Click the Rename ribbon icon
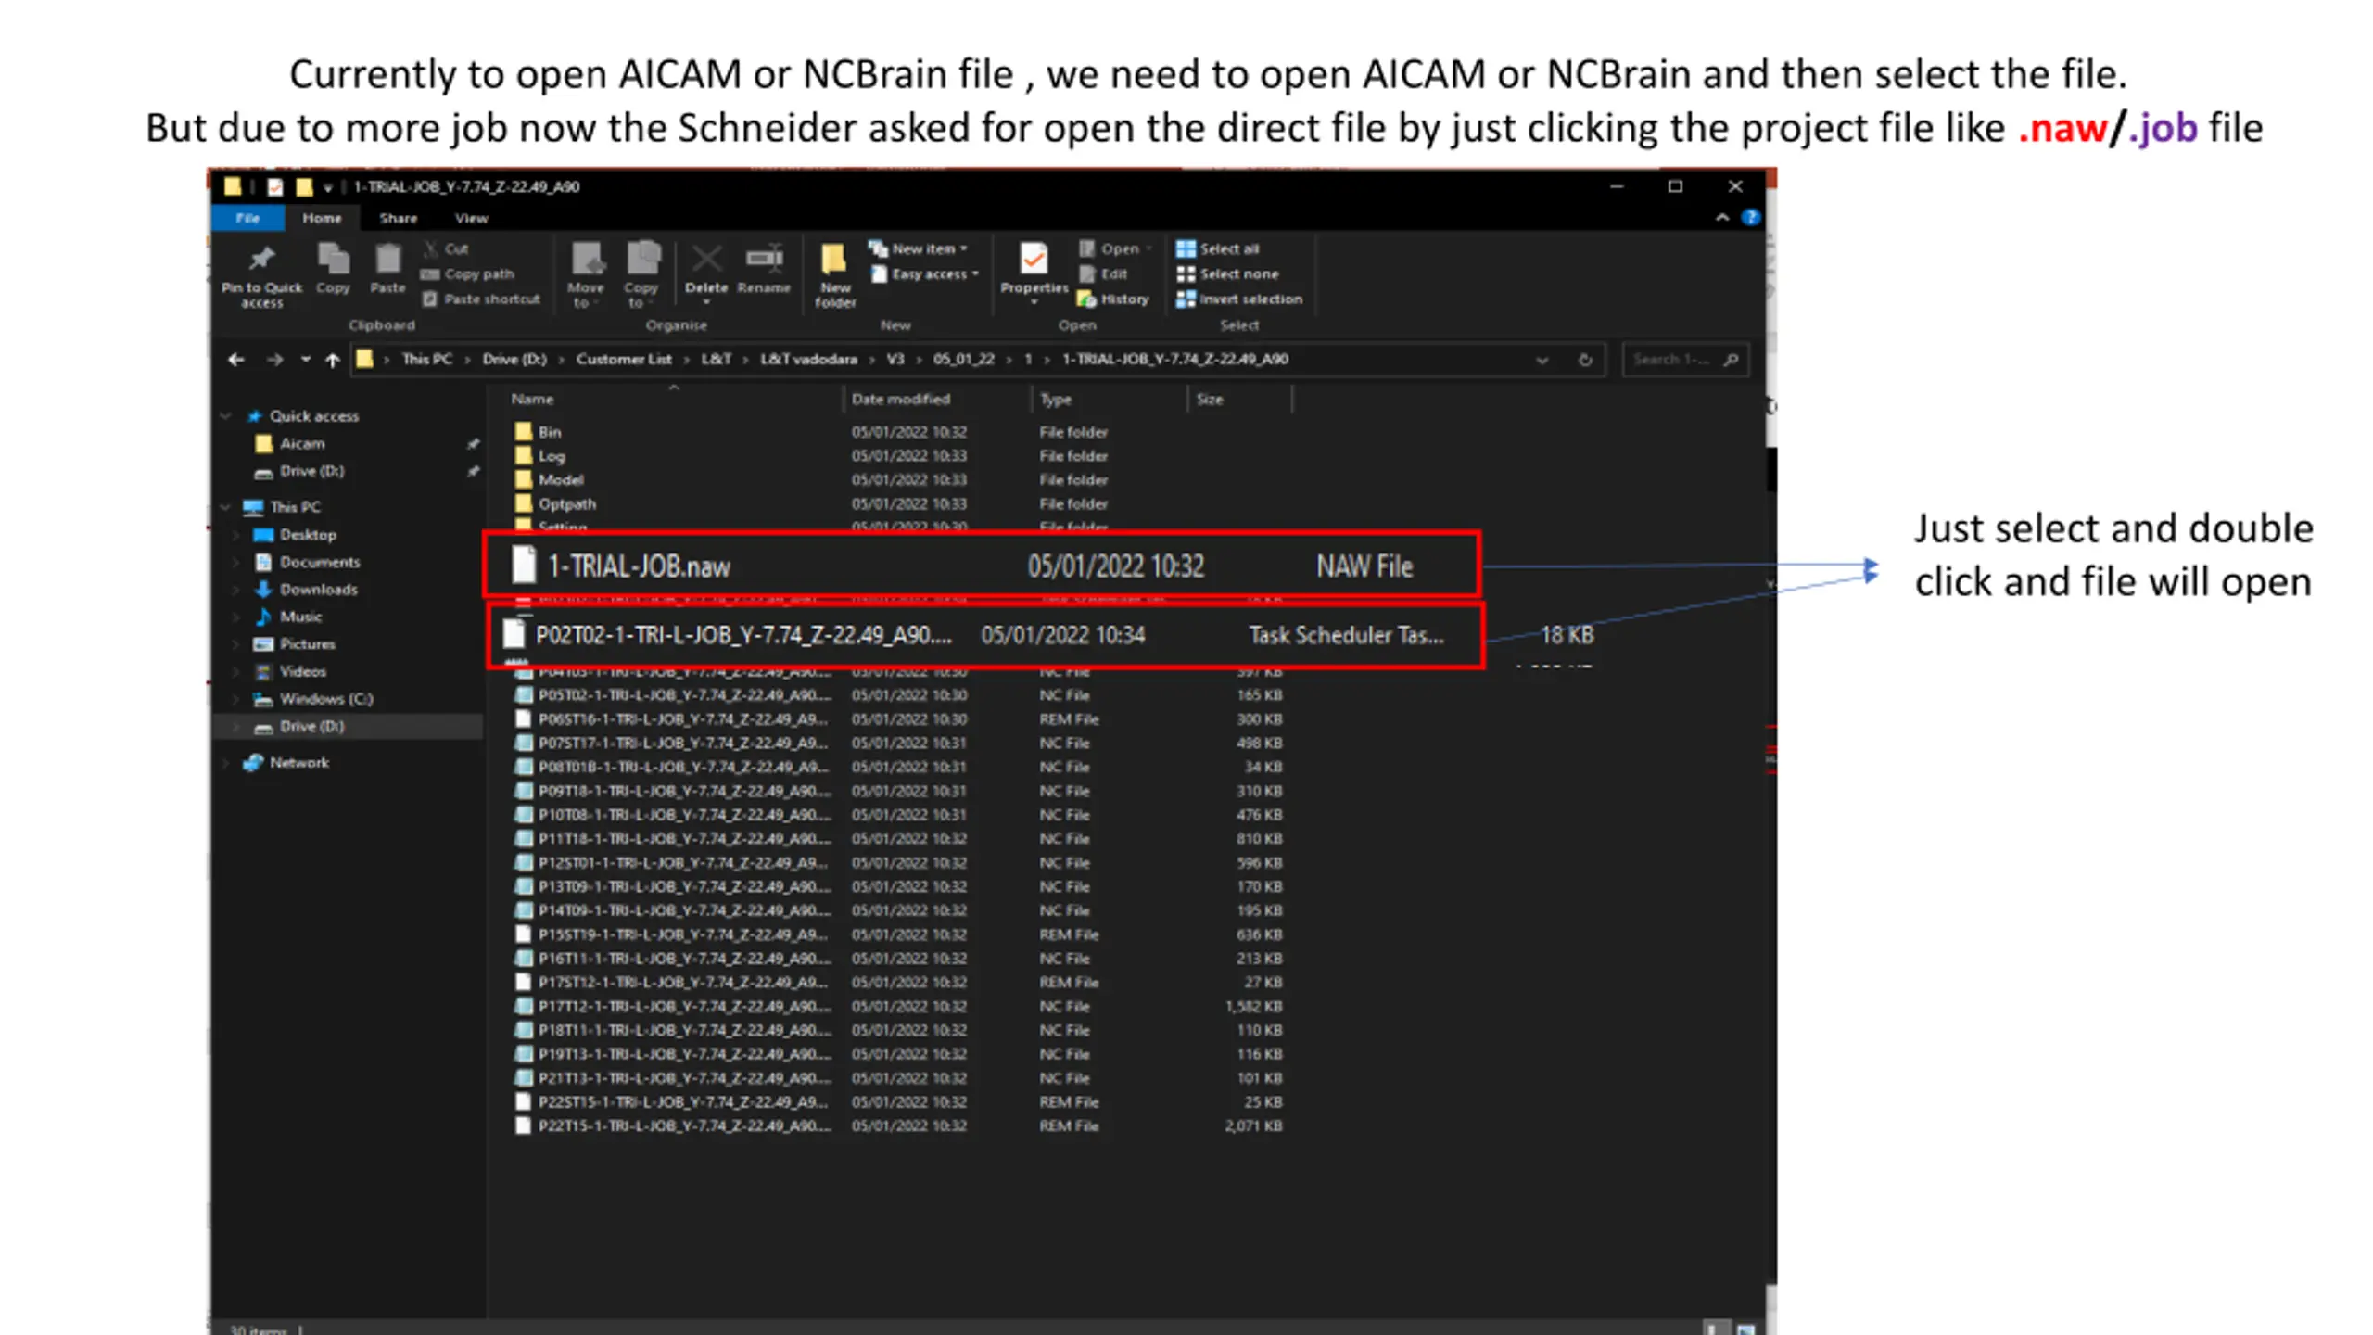2373x1335 pixels. click(x=764, y=269)
